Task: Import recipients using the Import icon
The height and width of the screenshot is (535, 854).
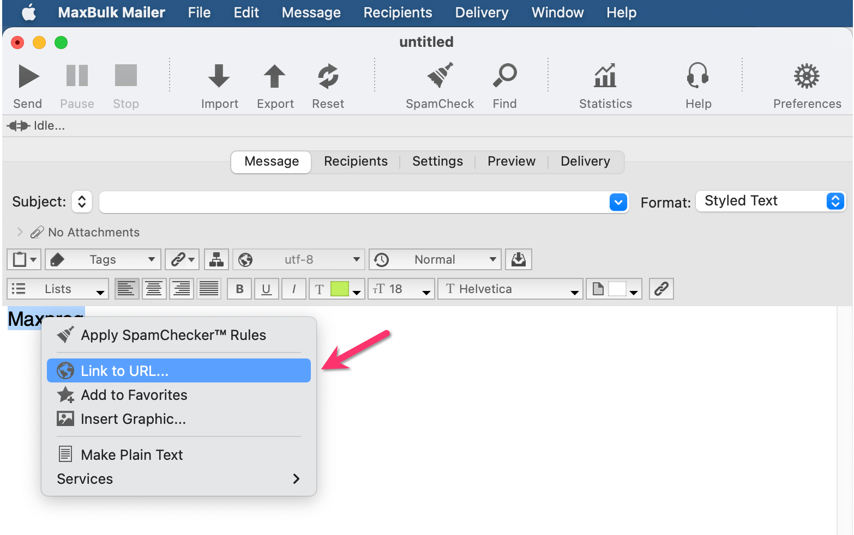Action: 219,76
